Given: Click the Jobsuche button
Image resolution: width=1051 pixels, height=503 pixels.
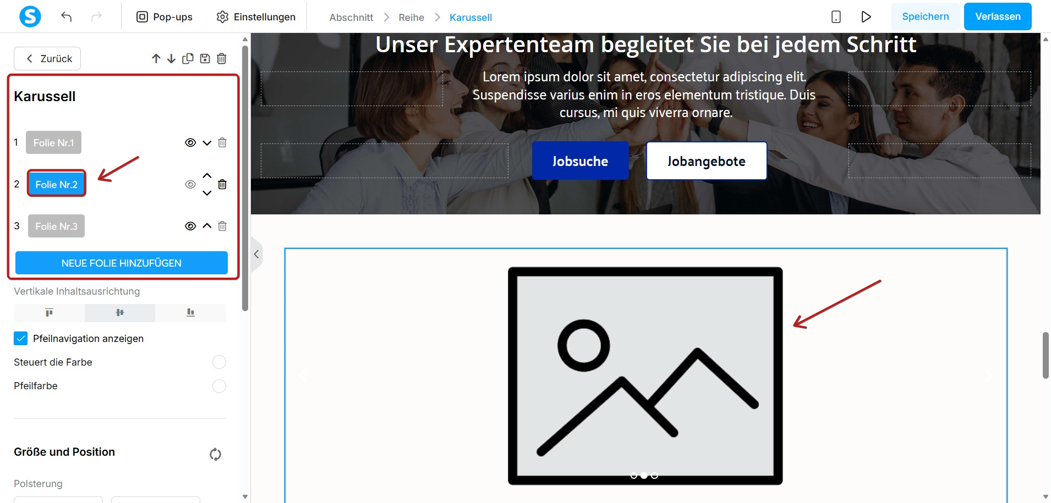Looking at the screenshot, I should tap(580, 161).
